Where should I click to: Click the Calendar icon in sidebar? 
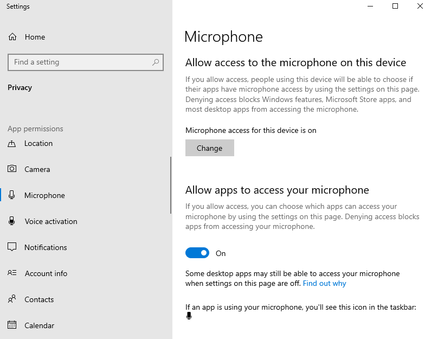point(12,325)
